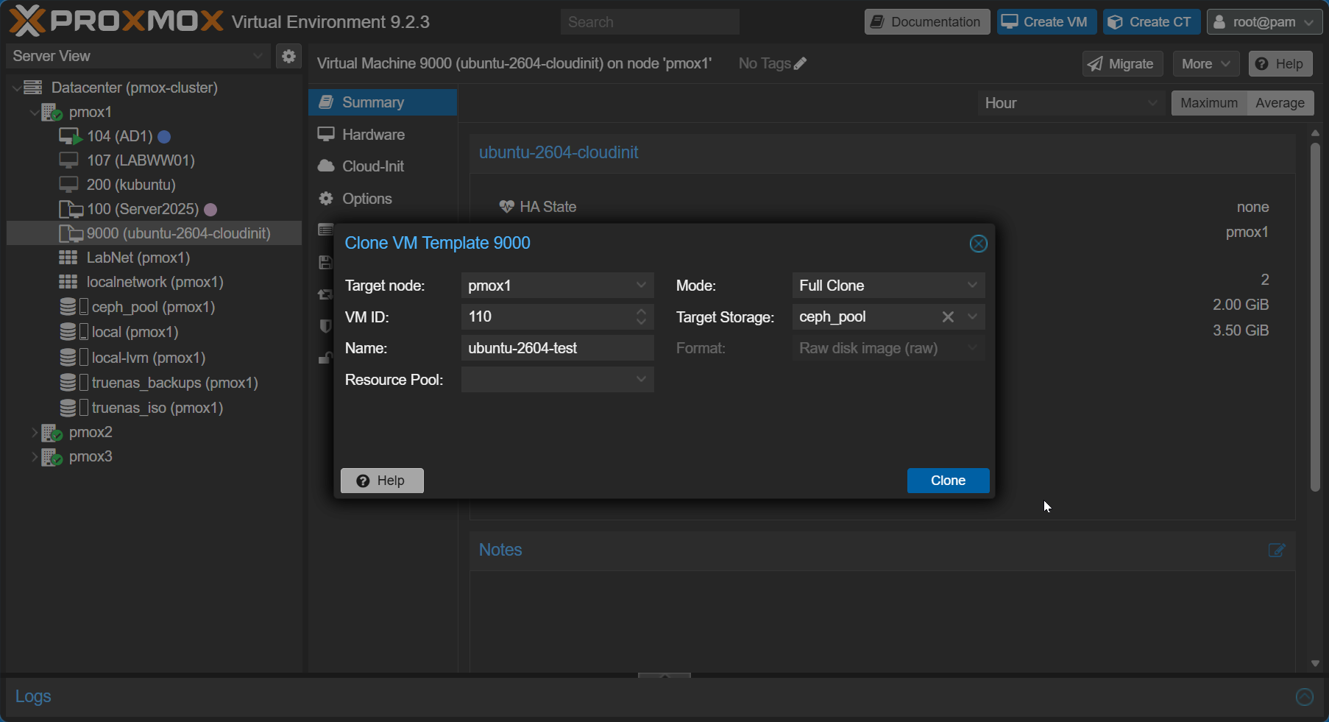Collapse the pmox1 node
The height and width of the screenshot is (722, 1329).
pyautogui.click(x=35, y=113)
